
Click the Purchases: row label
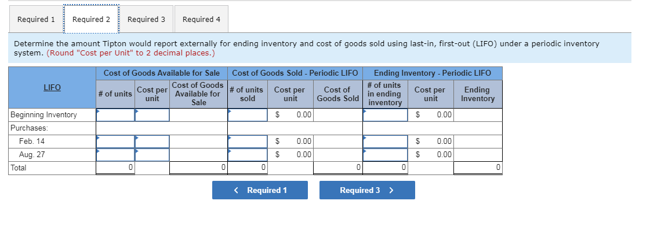(29, 128)
